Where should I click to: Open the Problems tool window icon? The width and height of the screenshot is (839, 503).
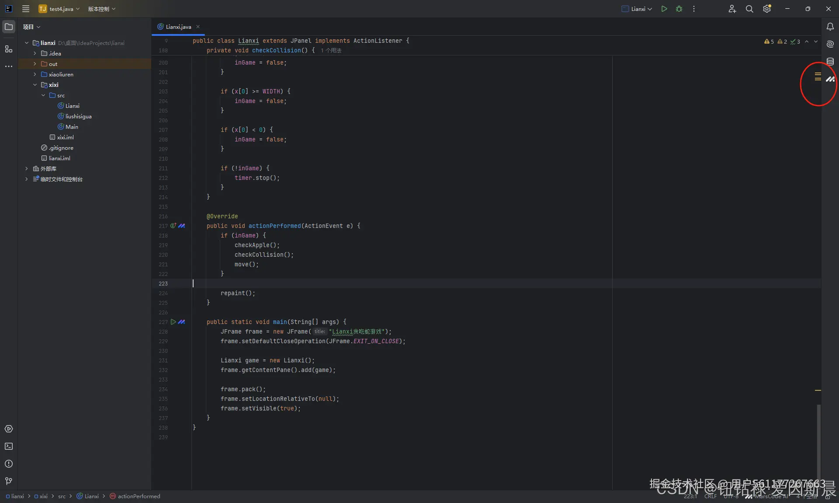(9, 464)
